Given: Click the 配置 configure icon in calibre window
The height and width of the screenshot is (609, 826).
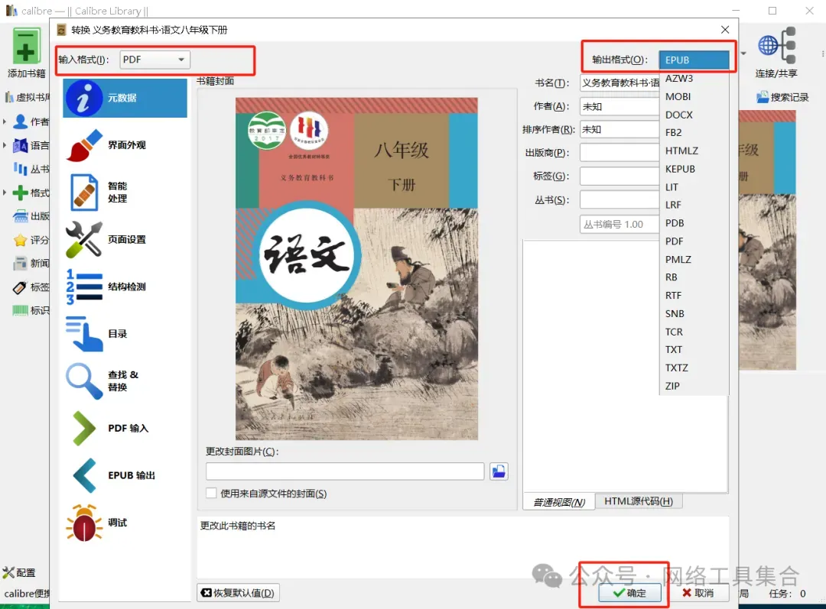Looking at the screenshot, I should pyautogui.click(x=9, y=572).
